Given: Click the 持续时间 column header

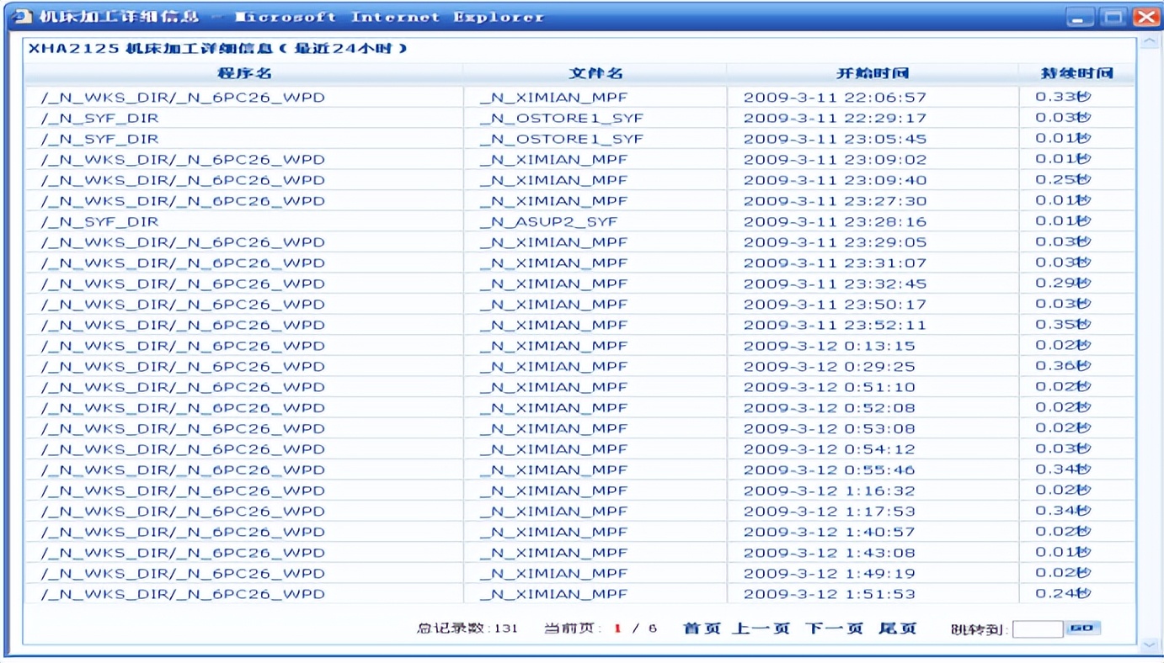Looking at the screenshot, I should tap(1077, 73).
